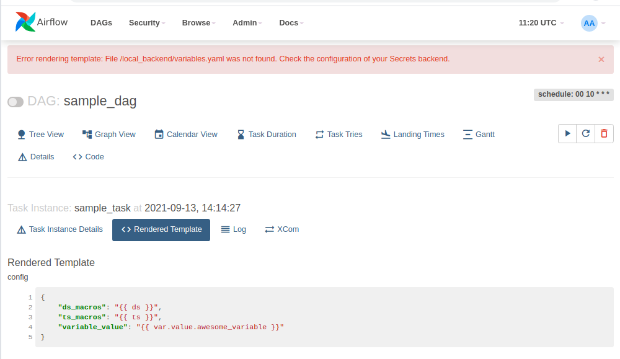Open Calendar View
Image resolution: width=620 pixels, height=359 pixels.
186,135
